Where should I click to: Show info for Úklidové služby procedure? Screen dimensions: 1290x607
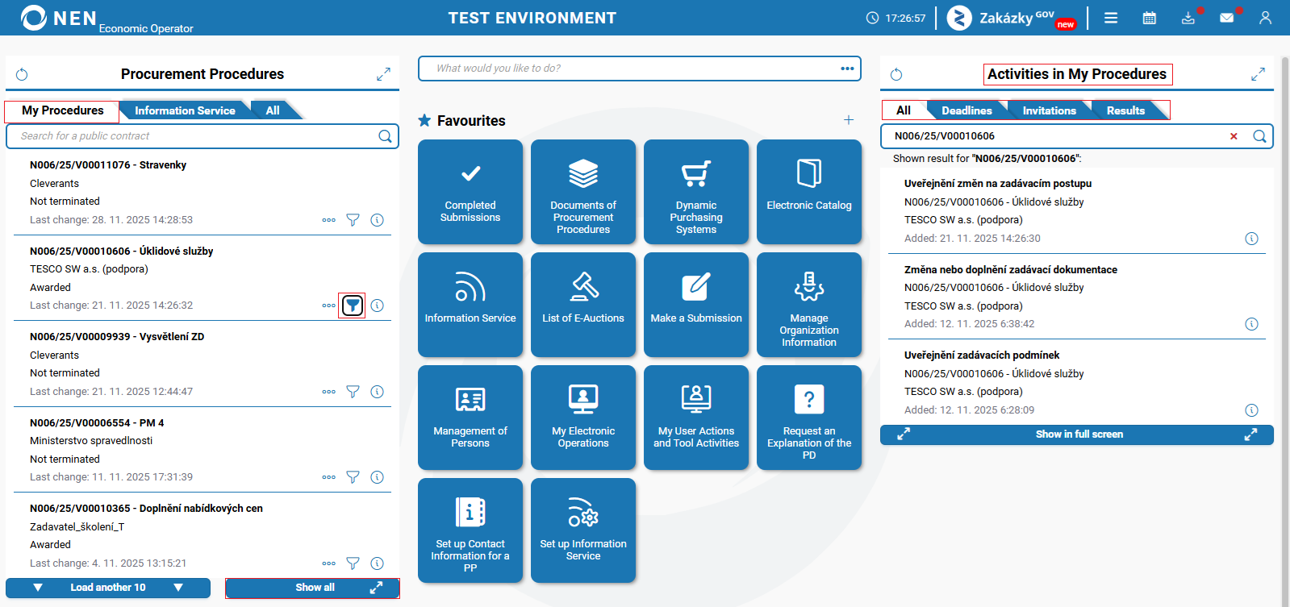[377, 306]
